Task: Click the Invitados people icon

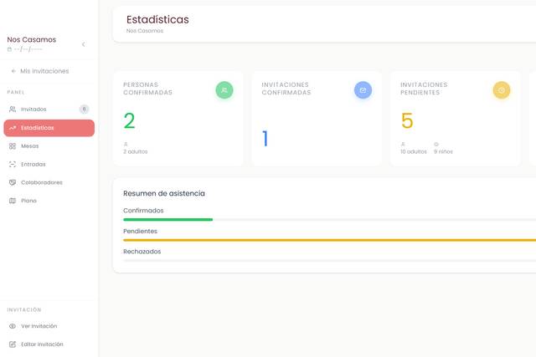Action: (13, 110)
